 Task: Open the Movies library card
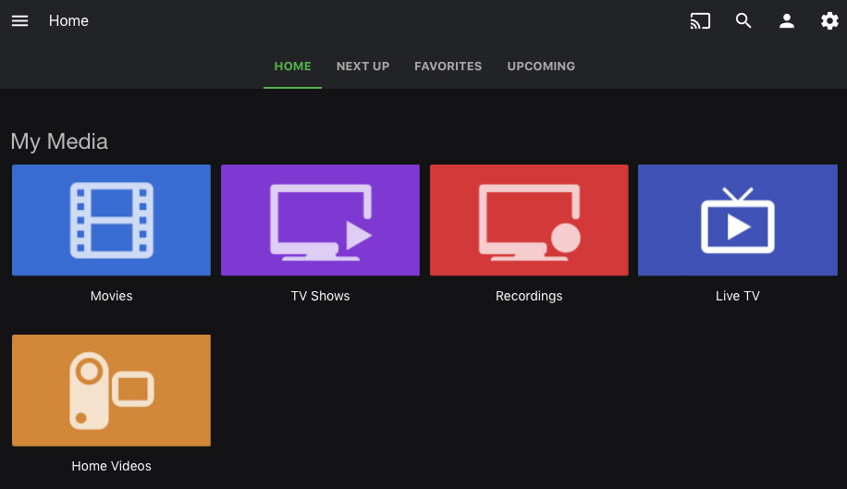111,220
